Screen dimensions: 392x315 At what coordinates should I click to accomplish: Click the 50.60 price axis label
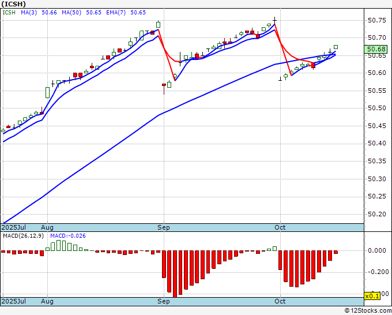(377, 73)
